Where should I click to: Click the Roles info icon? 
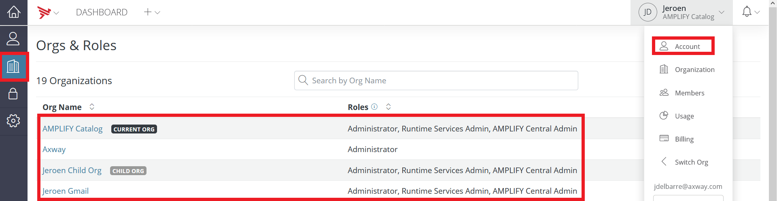click(374, 107)
